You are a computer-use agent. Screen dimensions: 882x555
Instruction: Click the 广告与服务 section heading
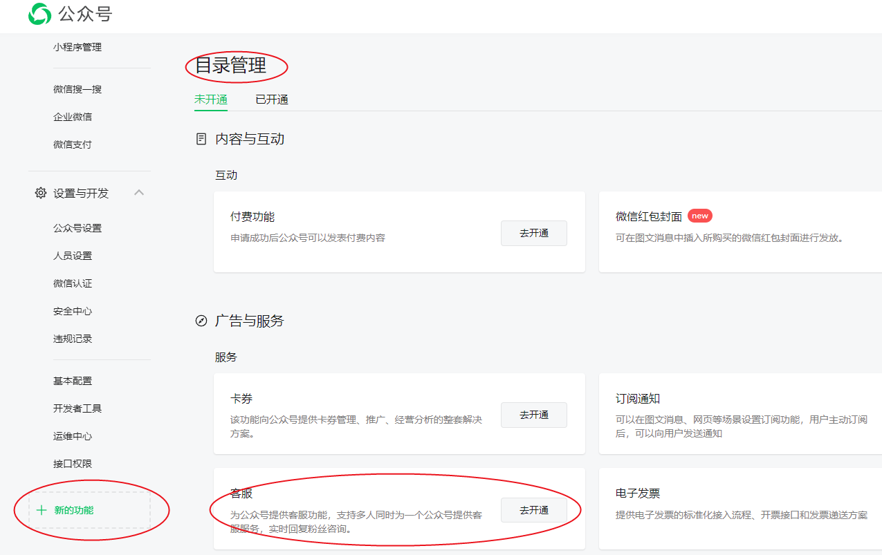click(250, 321)
